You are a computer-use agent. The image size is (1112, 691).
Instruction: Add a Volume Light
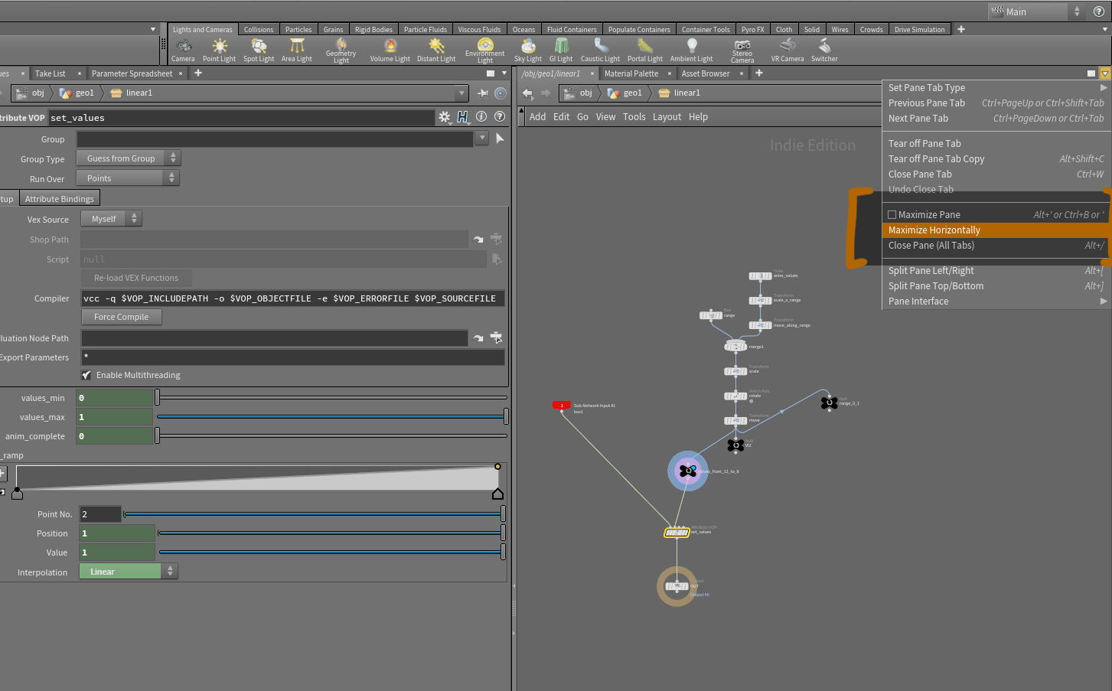(x=390, y=51)
